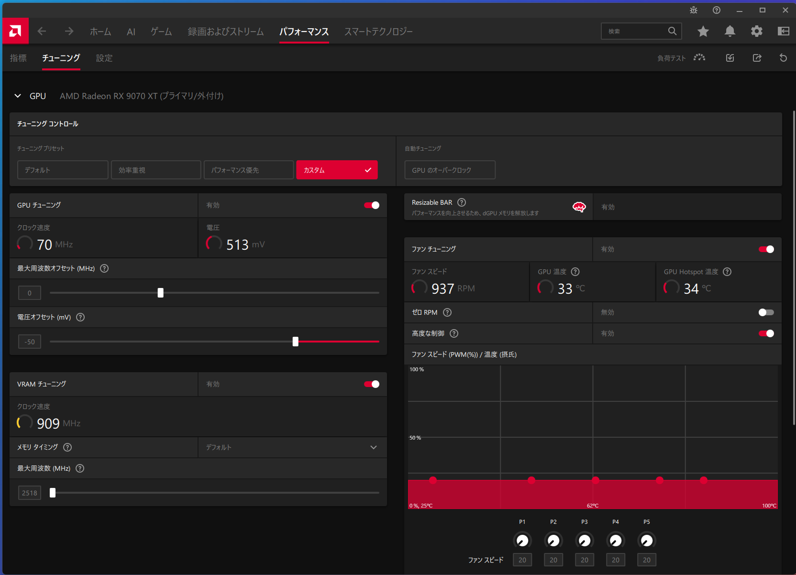Click the help icon beside Resizable BAR
The height and width of the screenshot is (575, 796).
click(462, 202)
